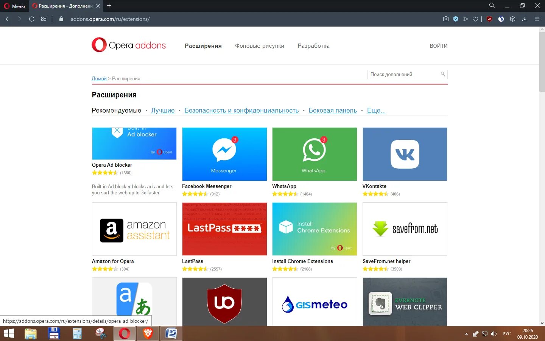
Task: Click the Opera addons logo
Action: (x=129, y=45)
